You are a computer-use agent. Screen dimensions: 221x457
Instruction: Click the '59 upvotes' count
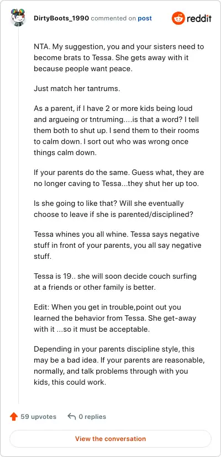click(39, 417)
